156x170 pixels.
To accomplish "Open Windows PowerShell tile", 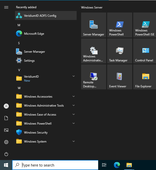I will click(x=120, y=25).
